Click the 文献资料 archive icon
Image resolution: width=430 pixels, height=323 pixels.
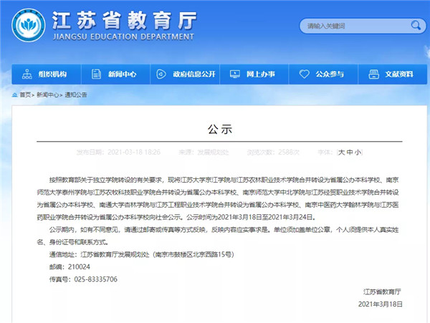[373, 74]
